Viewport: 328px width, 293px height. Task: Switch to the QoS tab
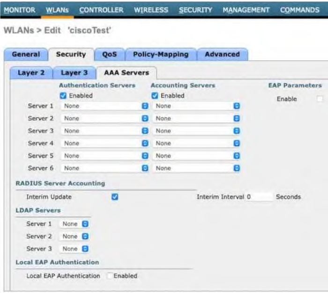pyautogui.click(x=110, y=54)
